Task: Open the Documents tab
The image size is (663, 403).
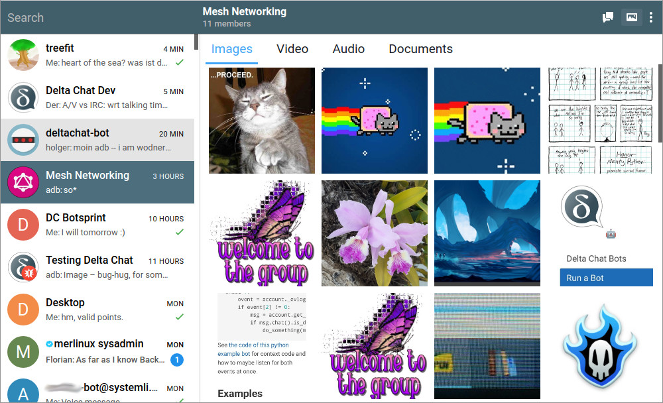Action: click(420, 48)
